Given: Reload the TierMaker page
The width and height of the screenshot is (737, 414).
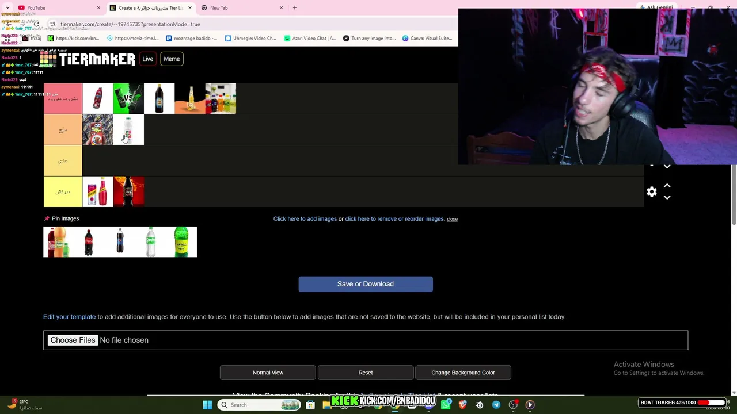Looking at the screenshot, I should coord(36,24).
